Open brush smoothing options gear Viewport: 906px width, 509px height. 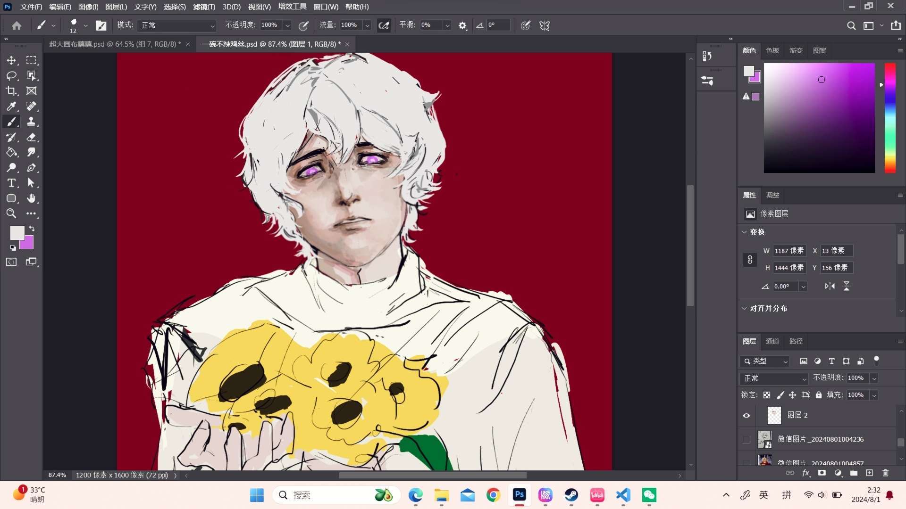(462, 25)
